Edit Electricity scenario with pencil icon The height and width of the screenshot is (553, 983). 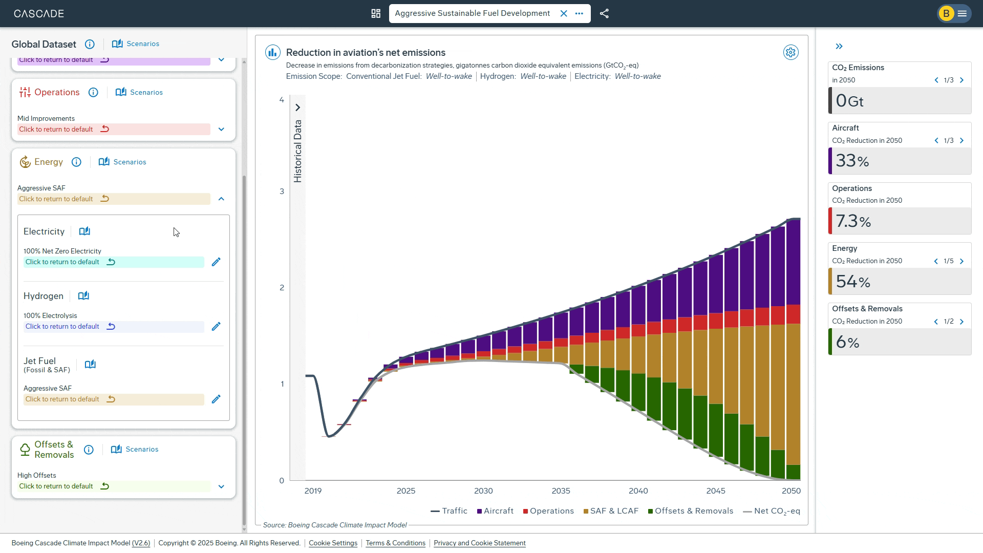[216, 262]
